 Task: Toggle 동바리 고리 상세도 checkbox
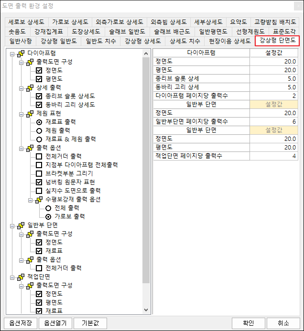tap(39, 105)
